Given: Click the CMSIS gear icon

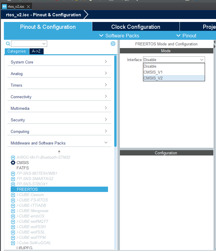Looking at the screenshot, I should tap(13, 163).
